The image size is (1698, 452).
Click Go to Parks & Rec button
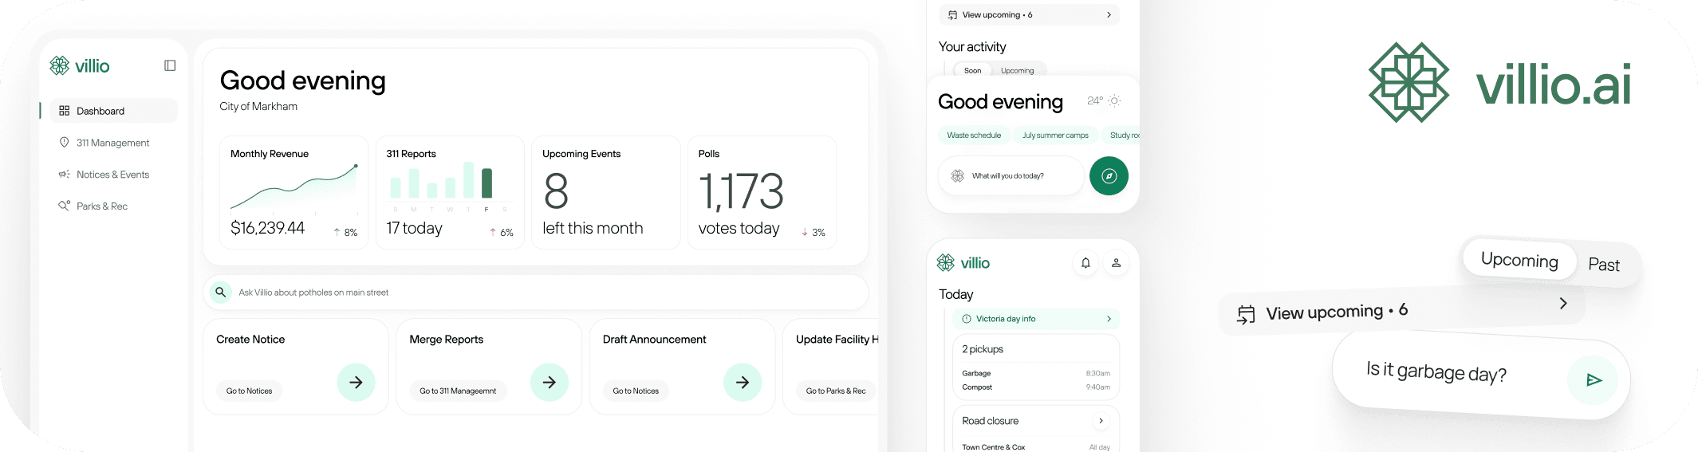coord(836,391)
